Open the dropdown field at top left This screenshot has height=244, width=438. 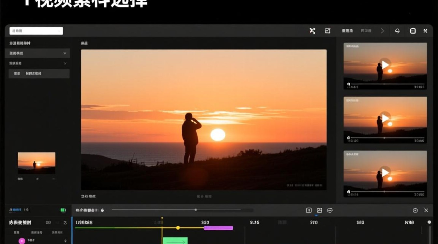[36, 31]
